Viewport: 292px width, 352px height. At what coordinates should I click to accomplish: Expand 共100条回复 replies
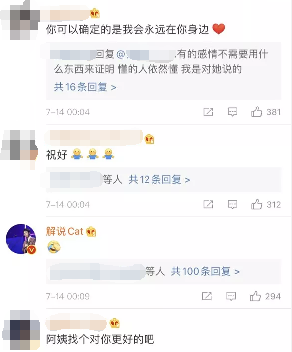tap(205, 271)
